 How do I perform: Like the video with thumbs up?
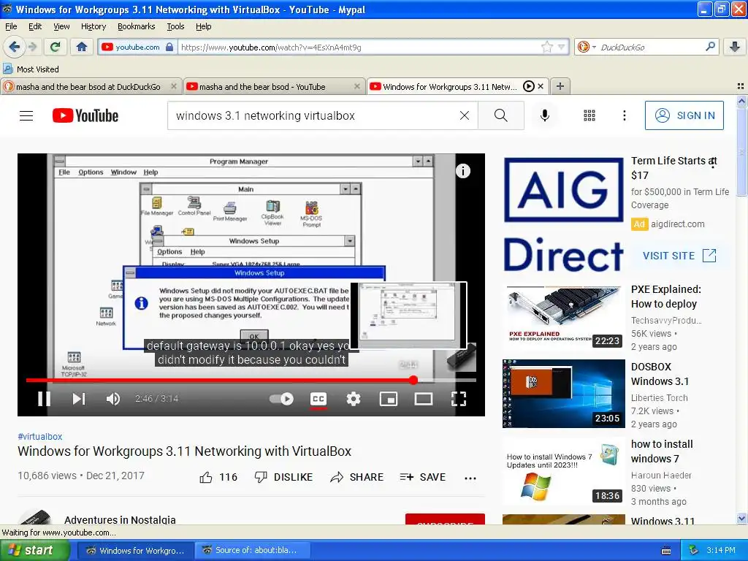click(x=218, y=477)
